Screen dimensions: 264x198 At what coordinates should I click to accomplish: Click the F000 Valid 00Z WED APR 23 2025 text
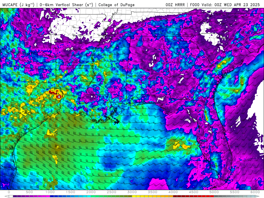coord(225,5)
